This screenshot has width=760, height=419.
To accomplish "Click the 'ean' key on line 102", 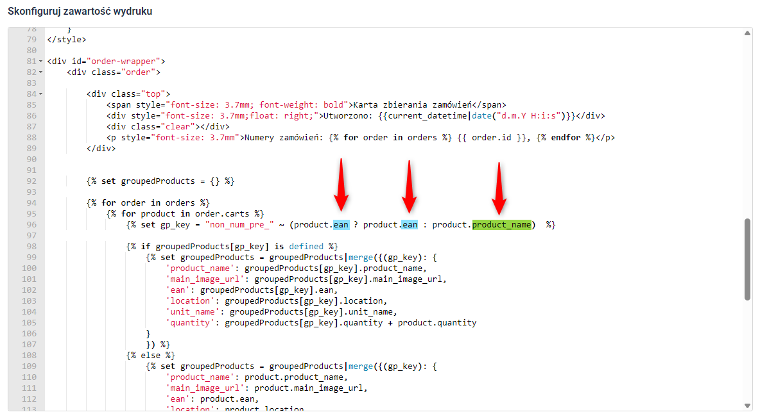I will pyautogui.click(x=178, y=290).
